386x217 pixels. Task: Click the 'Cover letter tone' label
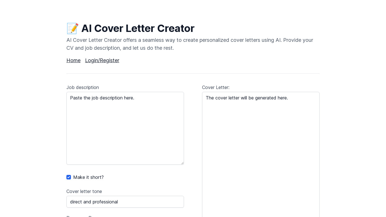84,191
